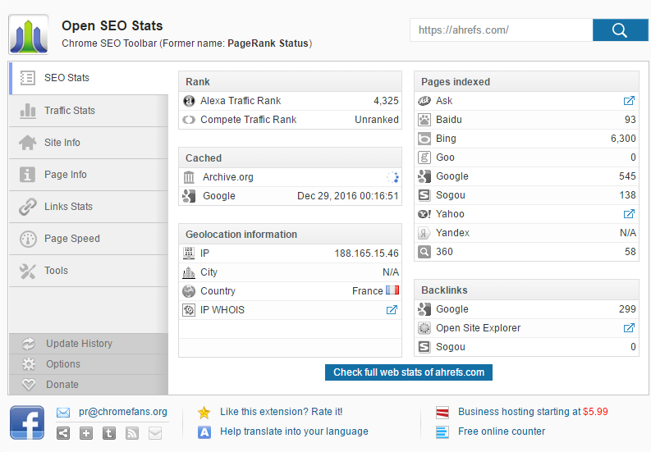Click the City geolocation label

point(209,272)
